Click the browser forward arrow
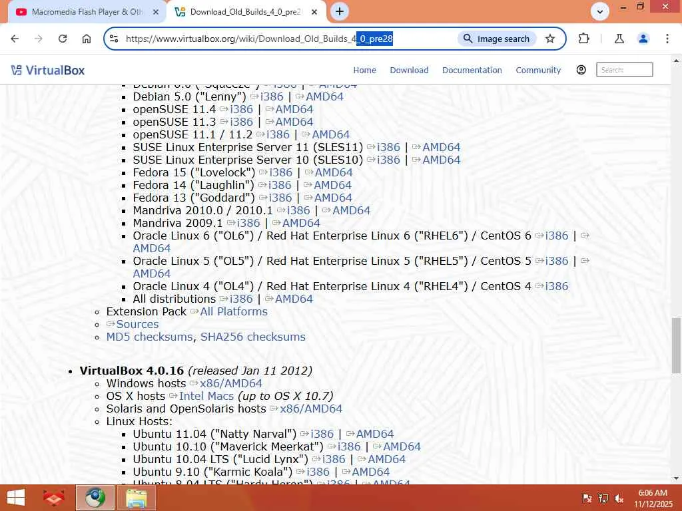 (39, 39)
